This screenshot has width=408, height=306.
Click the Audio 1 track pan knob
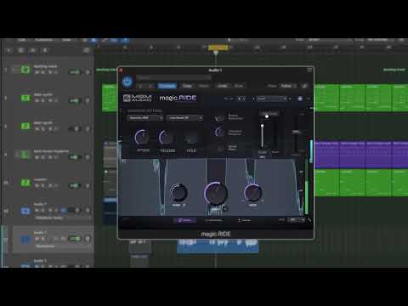pyautogui.click(x=88, y=239)
